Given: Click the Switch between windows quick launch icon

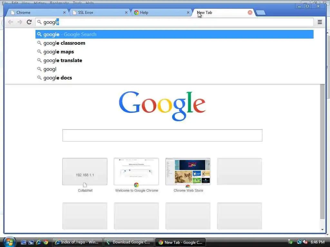Looking at the screenshot, I should 31,242.
